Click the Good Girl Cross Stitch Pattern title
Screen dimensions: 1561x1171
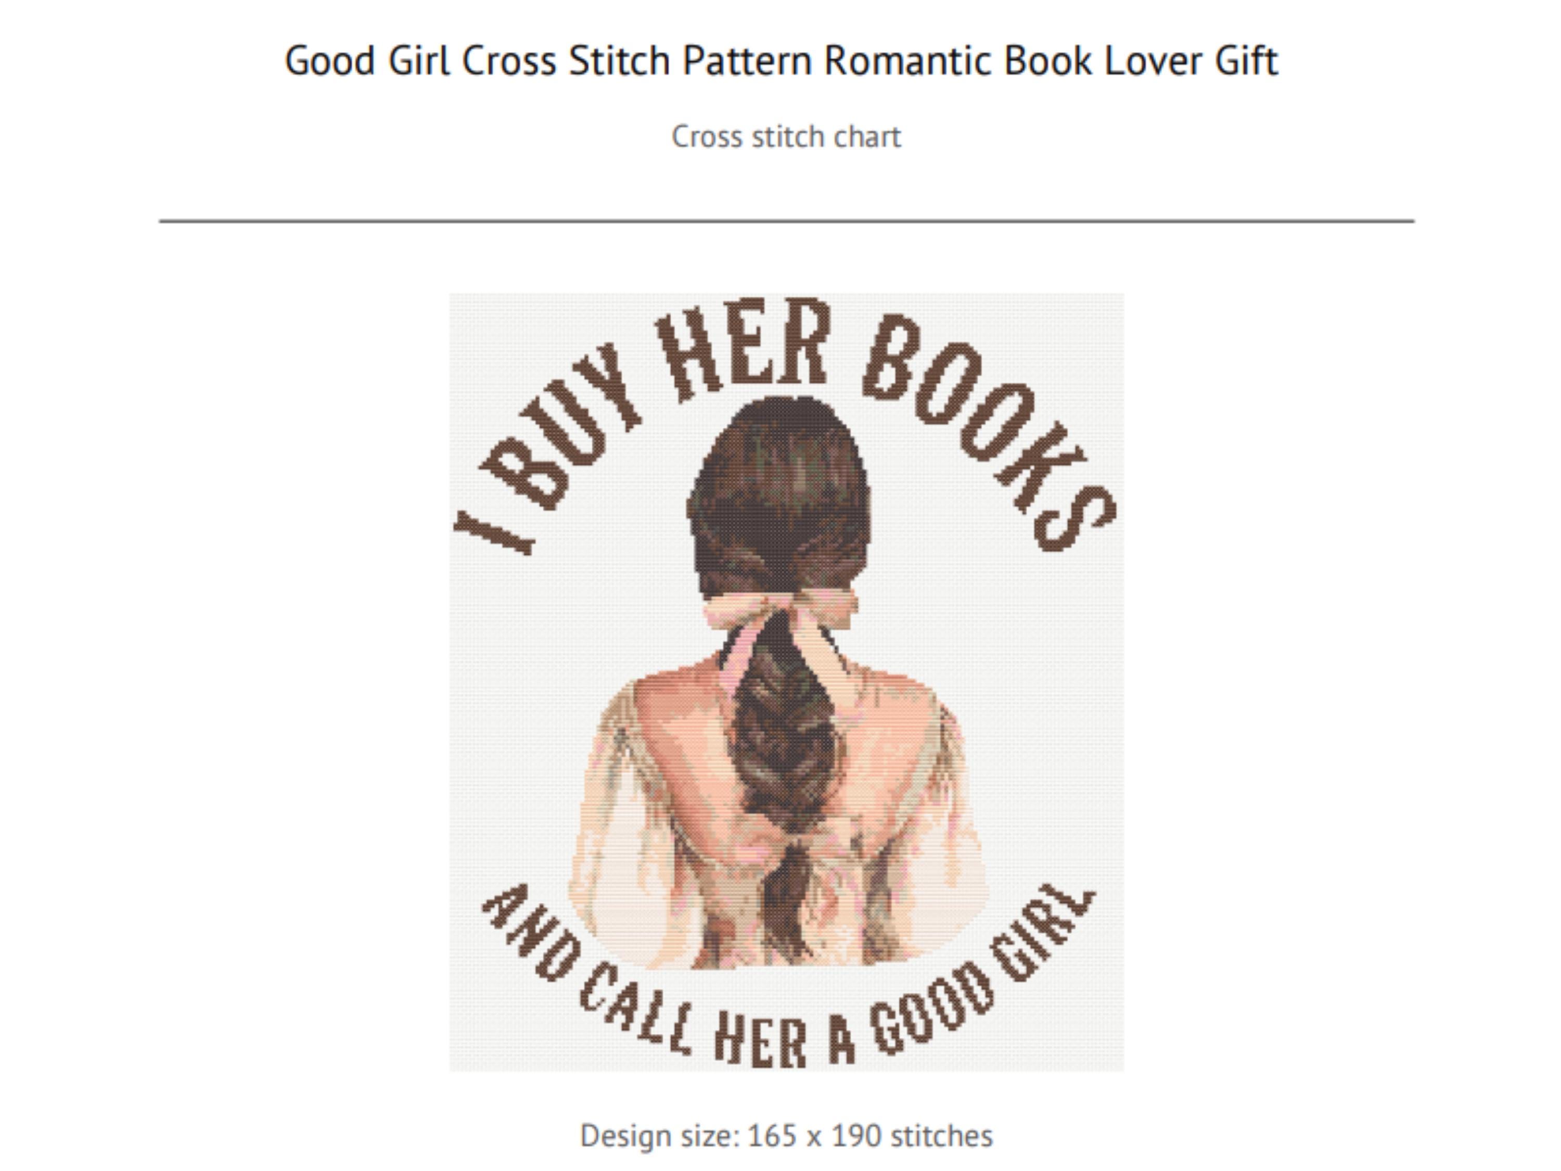tap(780, 61)
